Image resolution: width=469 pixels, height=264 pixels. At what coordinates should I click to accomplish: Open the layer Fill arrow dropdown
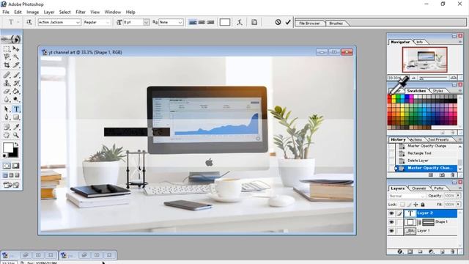pos(458,205)
